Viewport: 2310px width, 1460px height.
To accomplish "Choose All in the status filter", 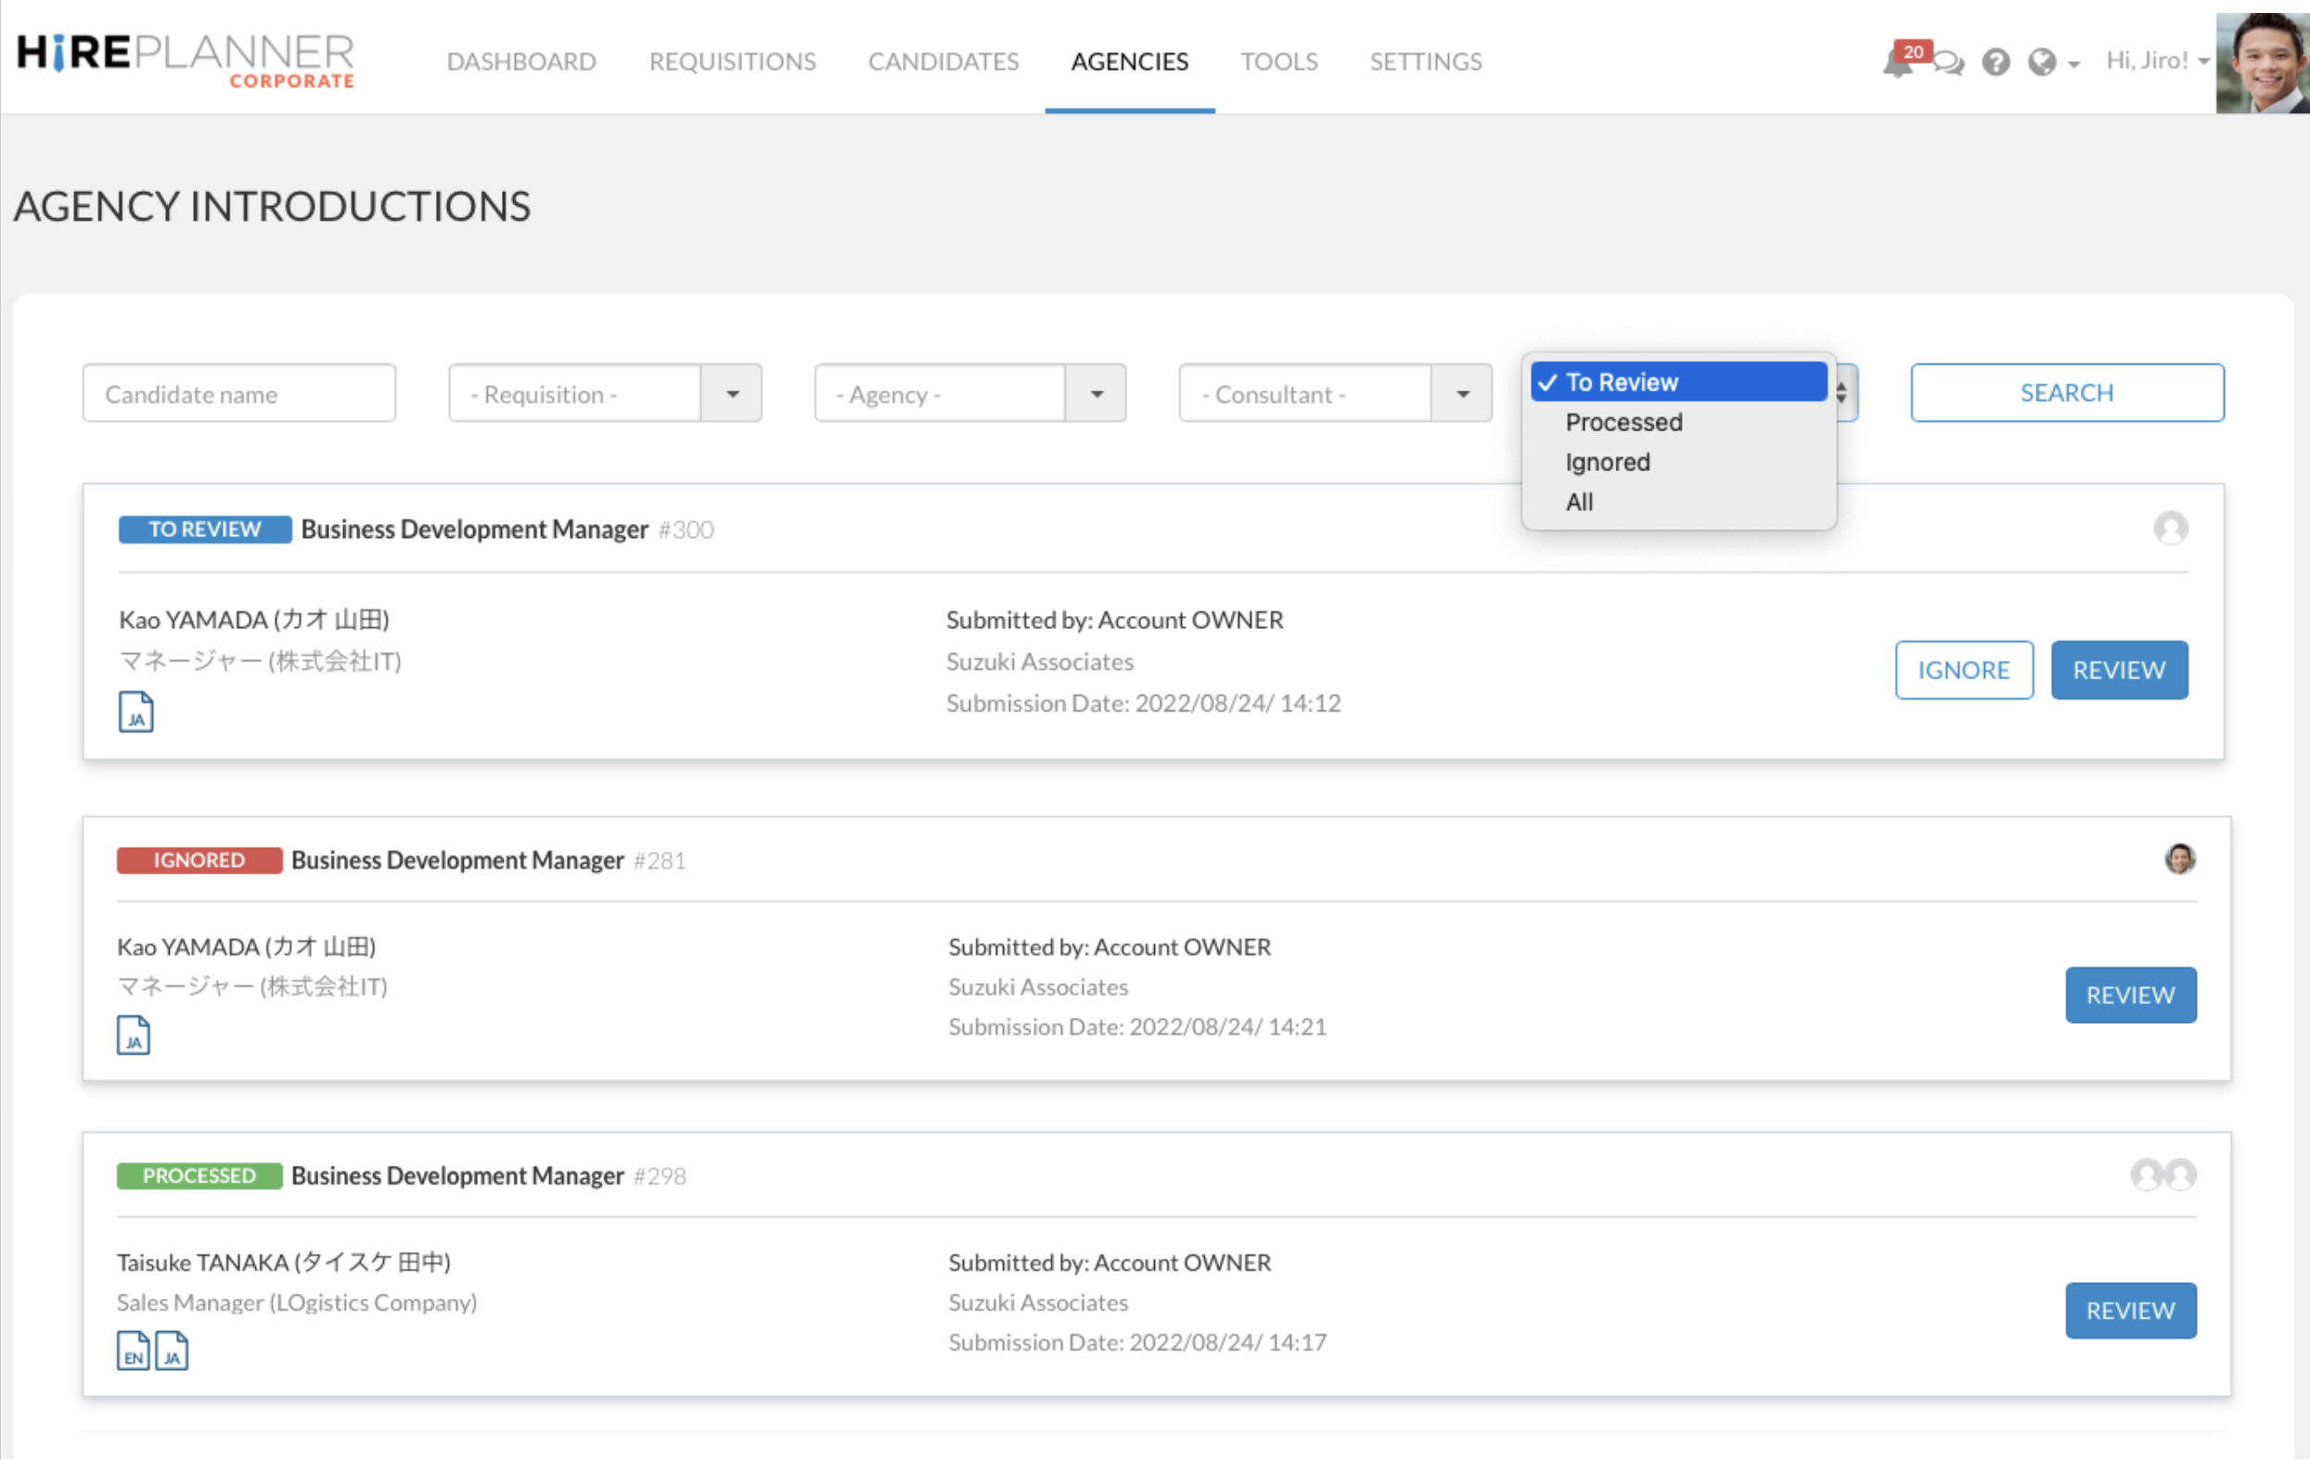I will point(1579,502).
